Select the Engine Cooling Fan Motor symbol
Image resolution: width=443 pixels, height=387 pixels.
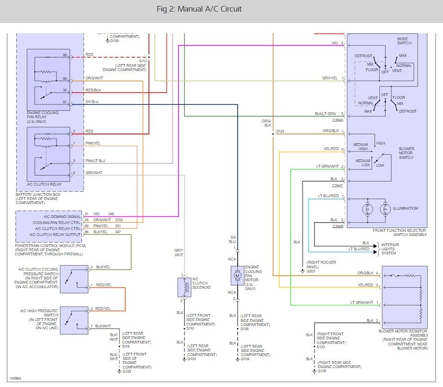point(237,276)
